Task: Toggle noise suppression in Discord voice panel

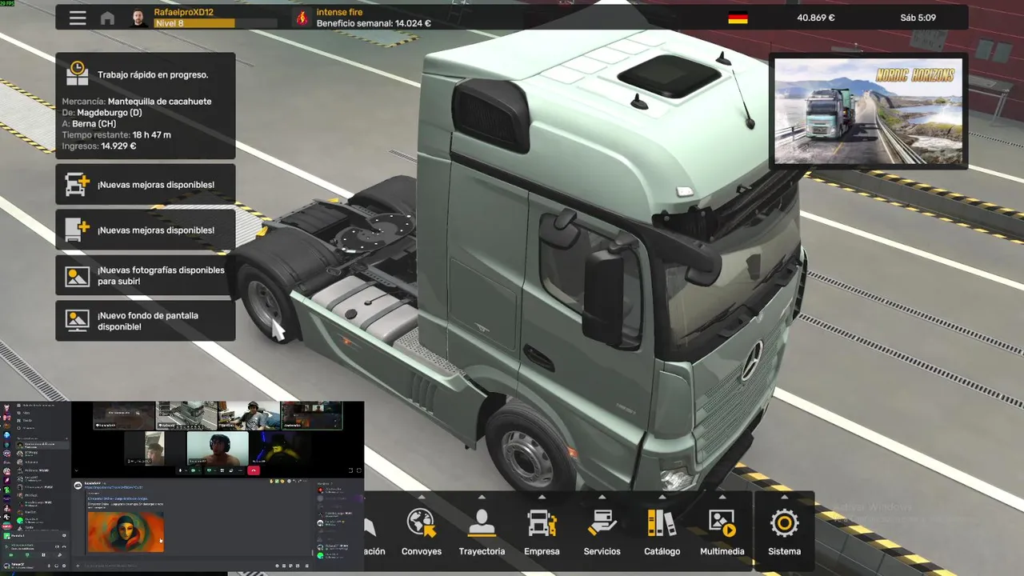Action: tap(57, 546)
